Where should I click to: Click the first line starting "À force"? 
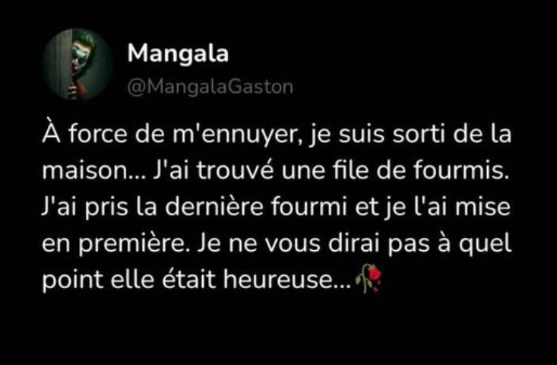[277, 135]
